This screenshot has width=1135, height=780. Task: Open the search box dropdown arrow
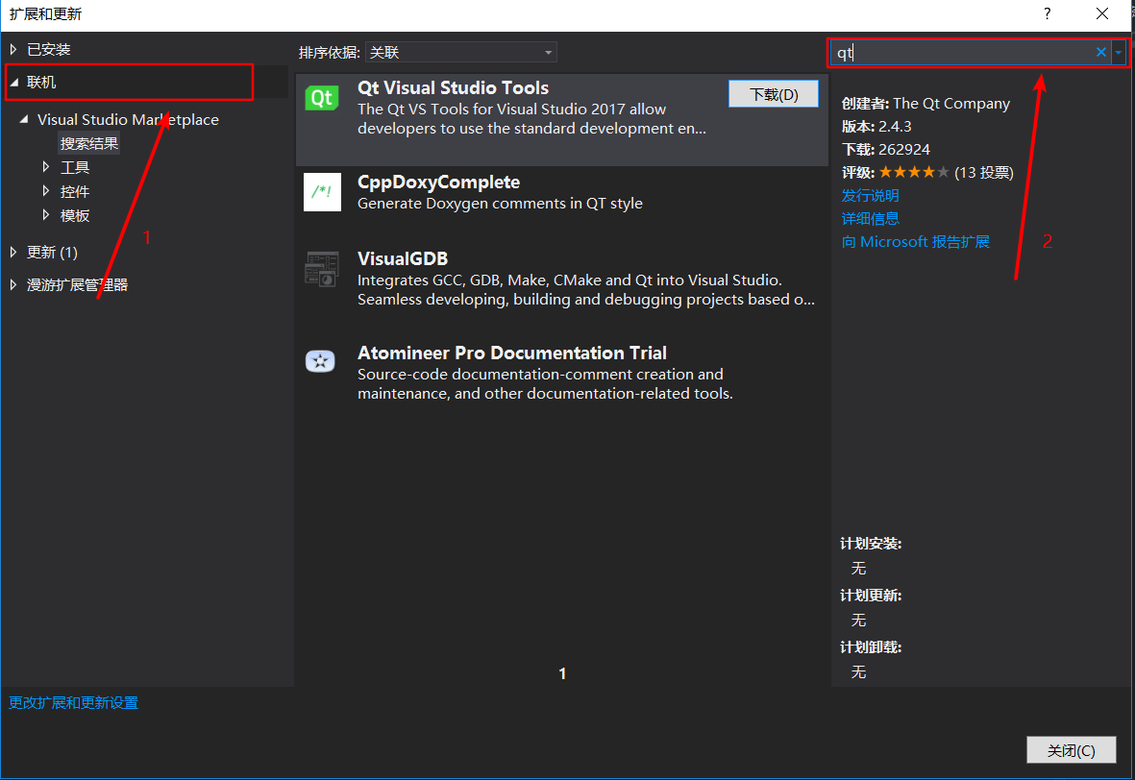click(x=1119, y=52)
